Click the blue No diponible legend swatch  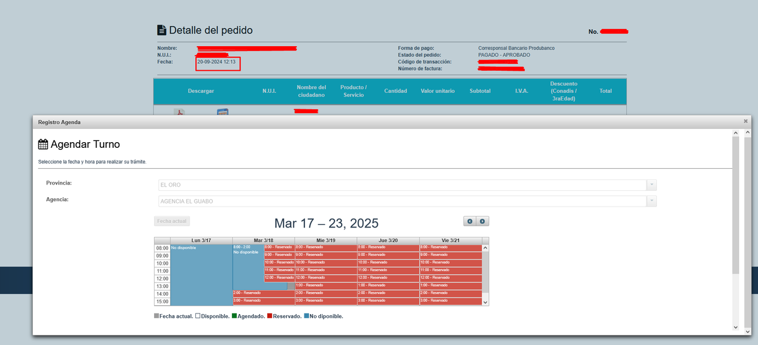click(307, 316)
